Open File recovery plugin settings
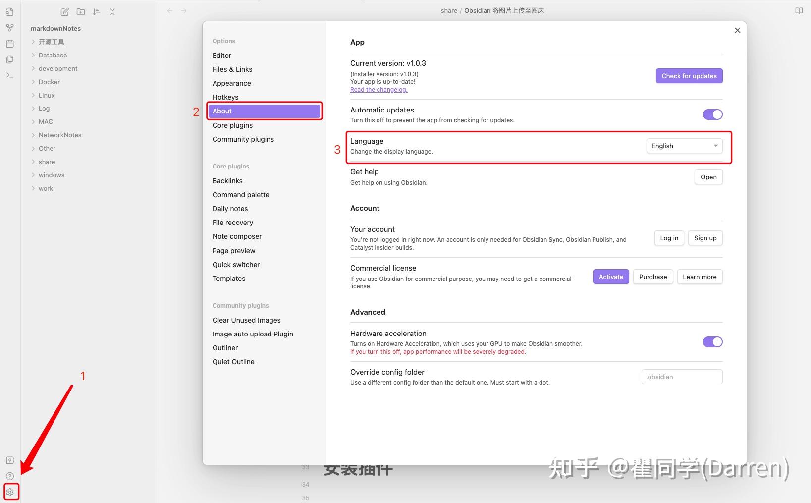Image resolution: width=811 pixels, height=503 pixels. (x=264, y=223)
